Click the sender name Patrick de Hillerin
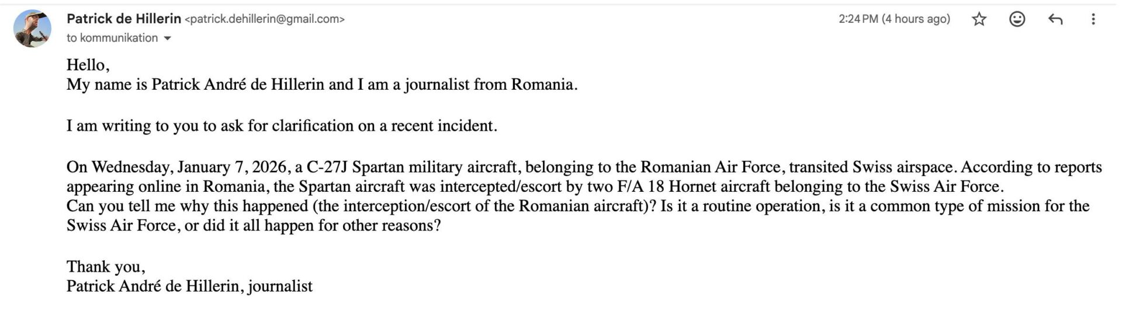 (x=124, y=19)
